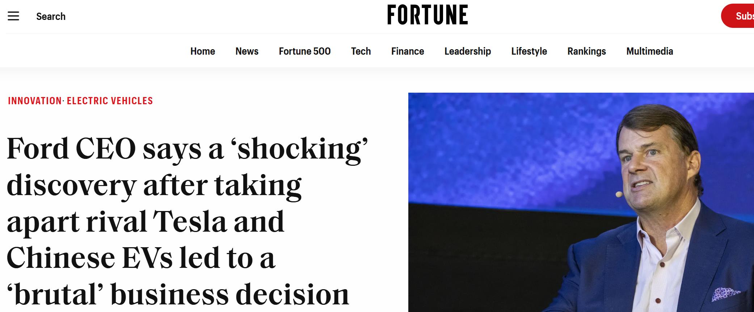Viewport: 754px width, 312px height.
Task: Navigate to the Finance section
Action: [x=408, y=51]
